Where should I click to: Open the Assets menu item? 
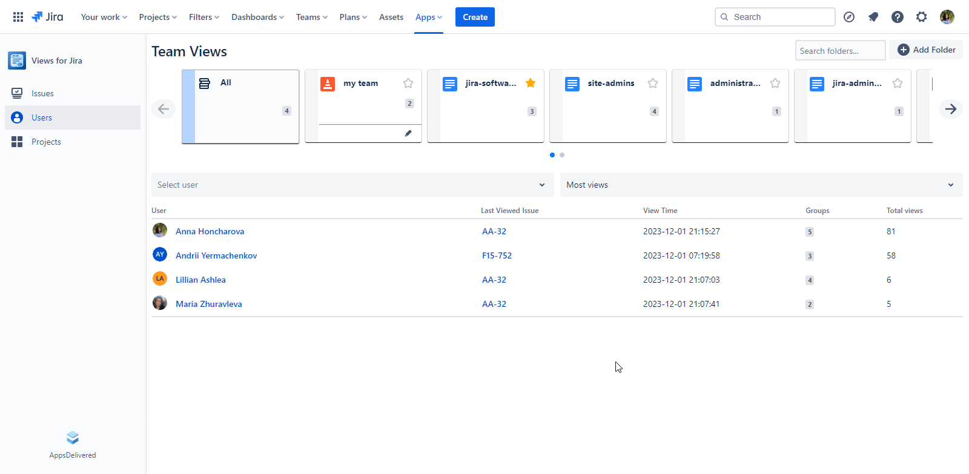coord(391,17)
